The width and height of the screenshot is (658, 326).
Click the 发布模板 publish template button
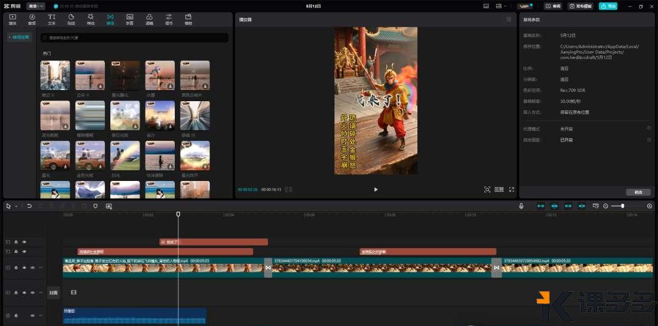tap(581, 6)
